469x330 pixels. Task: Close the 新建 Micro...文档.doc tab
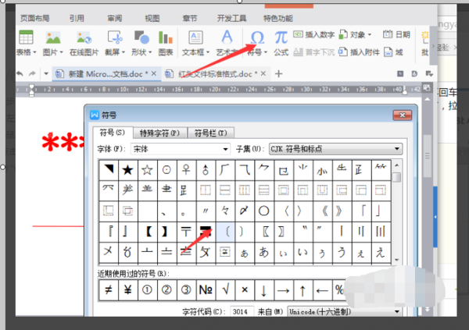(x=154, y=73)
